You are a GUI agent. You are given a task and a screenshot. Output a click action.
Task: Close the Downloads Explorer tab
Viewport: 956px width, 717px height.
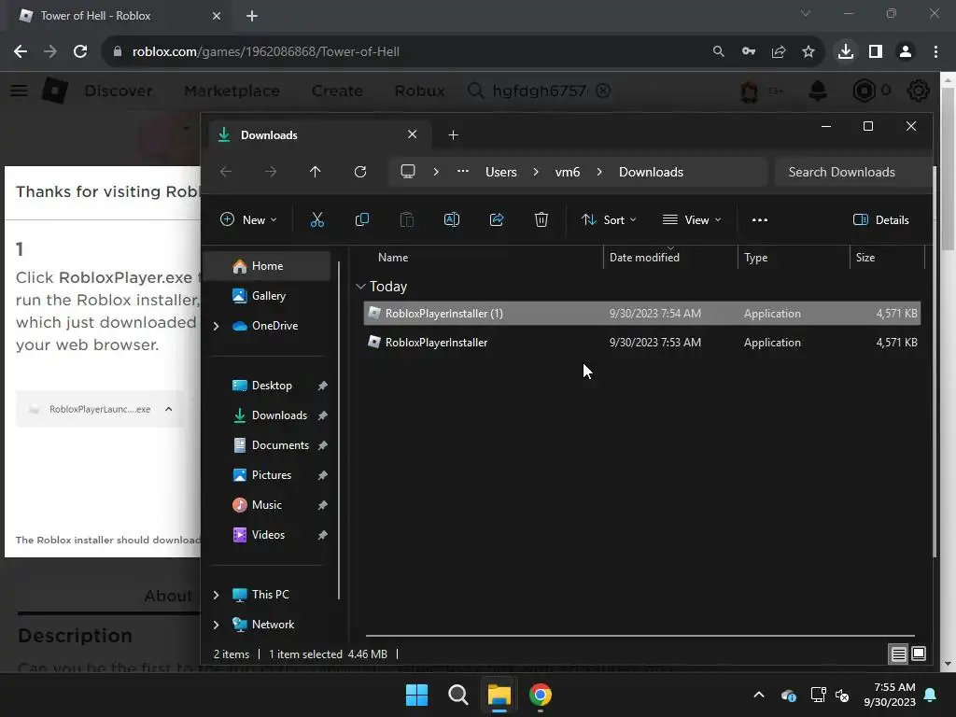[x=412, y=134]
